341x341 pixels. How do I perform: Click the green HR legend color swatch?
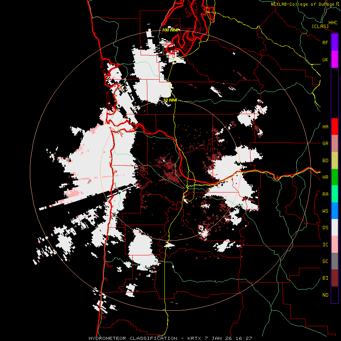tap(335, 177)
